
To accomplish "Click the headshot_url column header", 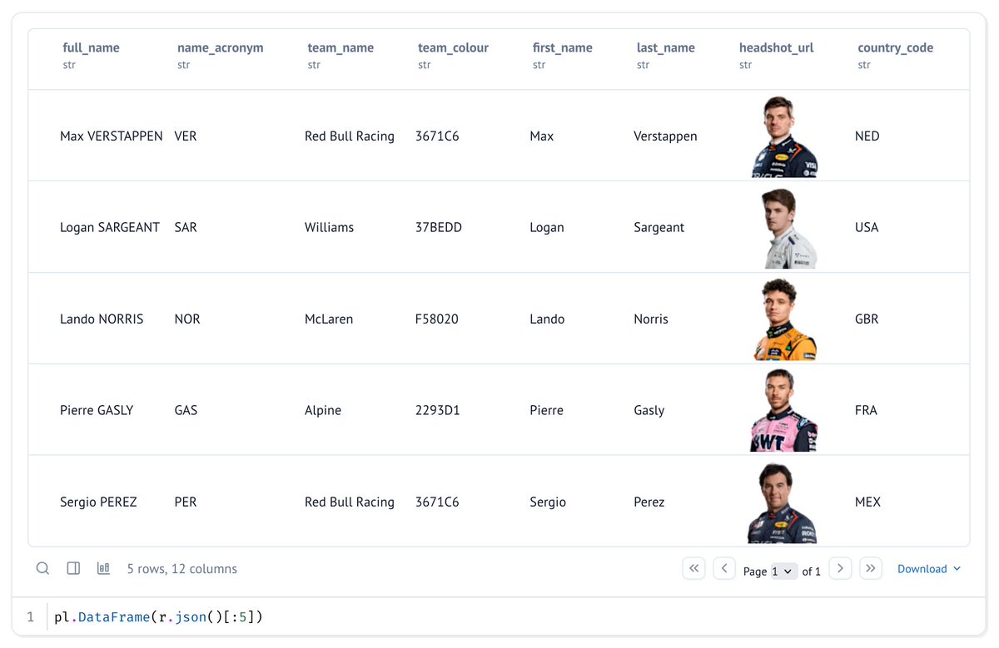I will click(776, 47).
